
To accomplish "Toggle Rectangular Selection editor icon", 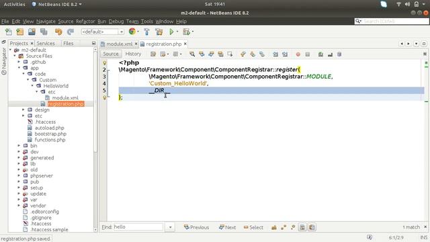I will point(230,54).
